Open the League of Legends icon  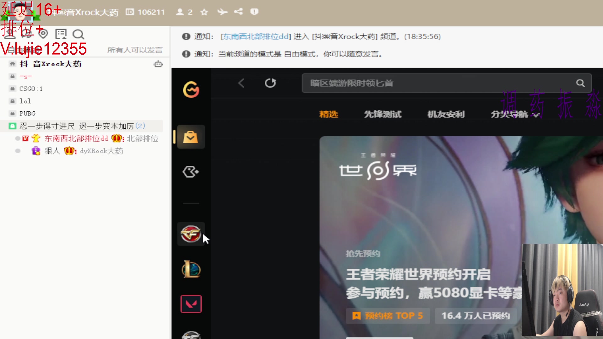[191, 269]
